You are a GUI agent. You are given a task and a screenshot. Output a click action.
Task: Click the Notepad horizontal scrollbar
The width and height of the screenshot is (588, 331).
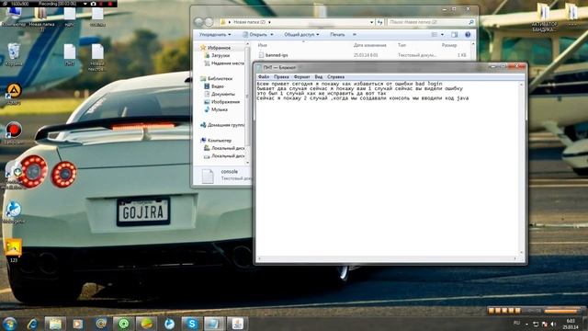tap(388, 258)
